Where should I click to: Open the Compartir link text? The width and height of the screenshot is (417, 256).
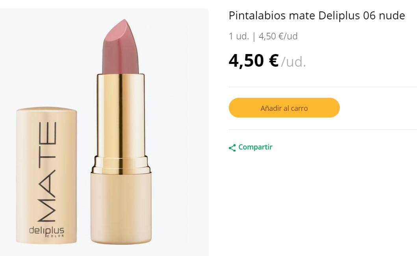pyautogui.click(x=255, y=147)
